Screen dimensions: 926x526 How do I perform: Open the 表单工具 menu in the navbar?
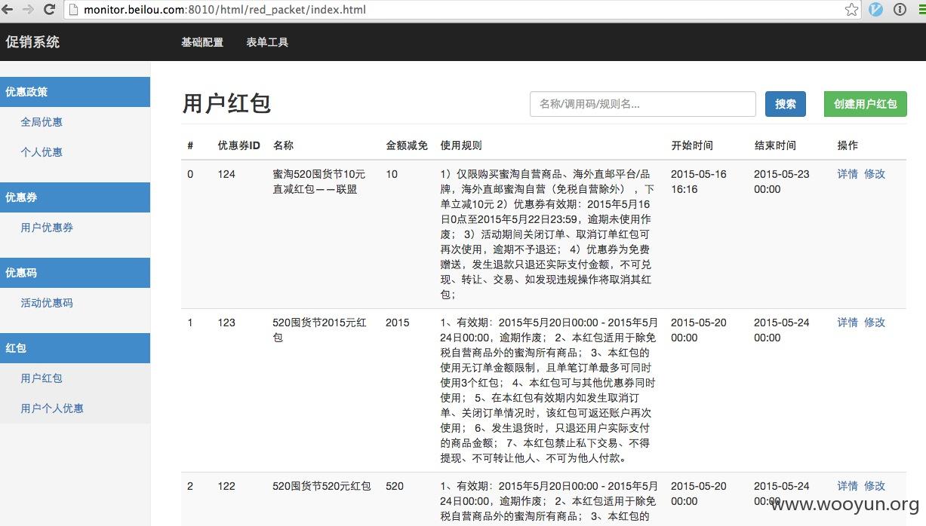[267, 42]
